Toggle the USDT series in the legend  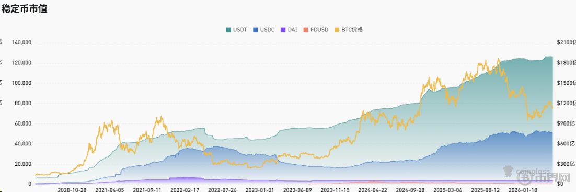[x=236, y=30]
